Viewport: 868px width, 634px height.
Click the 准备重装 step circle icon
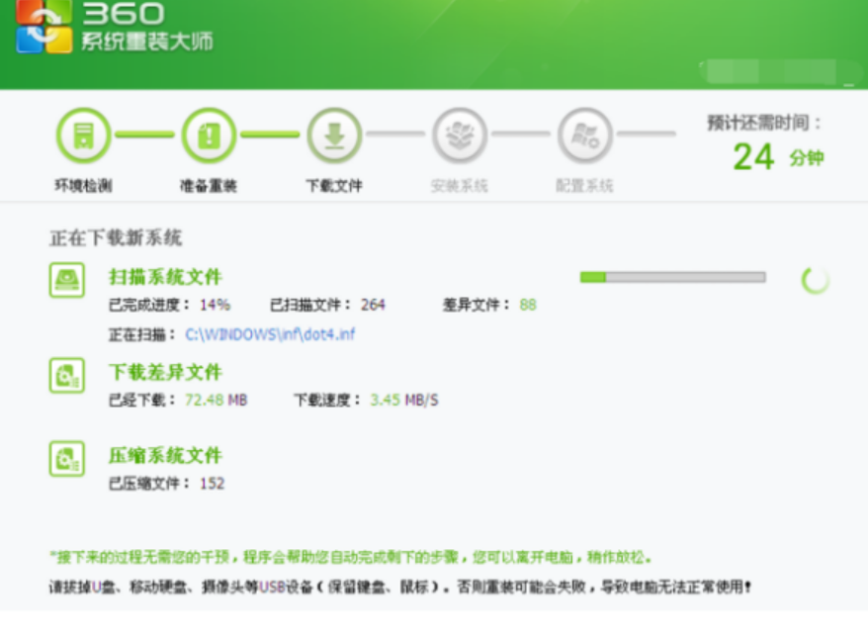point(209,136)
